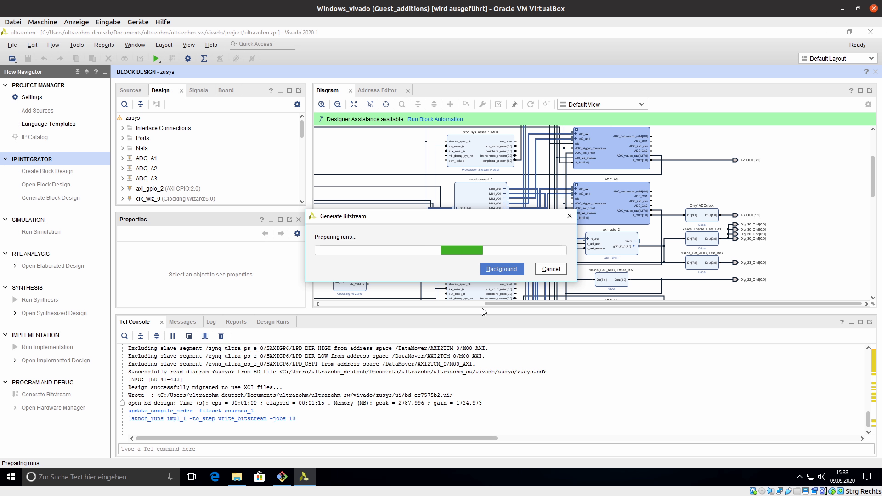Viewport: 882px width, 496px height.
Task: Open the Default View dropdown
Action: [602, 104]
